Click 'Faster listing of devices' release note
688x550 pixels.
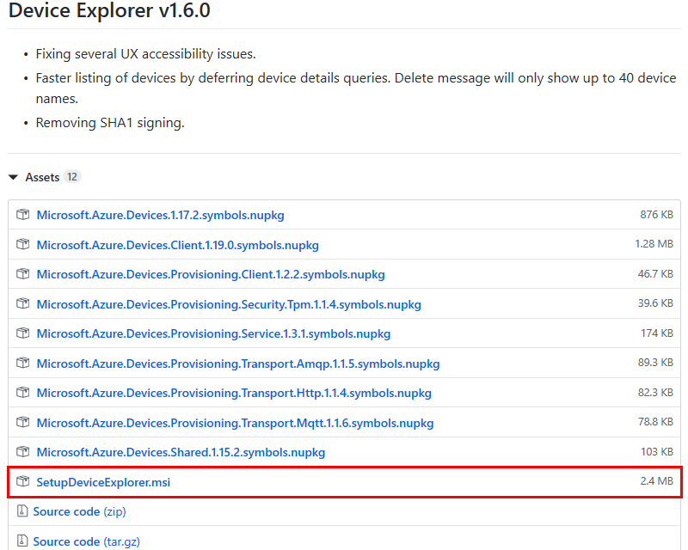356,89
